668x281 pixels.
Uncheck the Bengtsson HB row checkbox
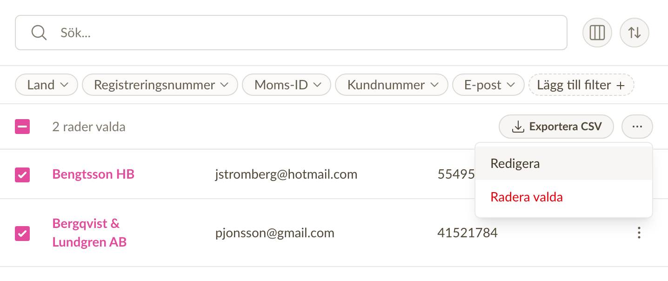coord(22,174)
